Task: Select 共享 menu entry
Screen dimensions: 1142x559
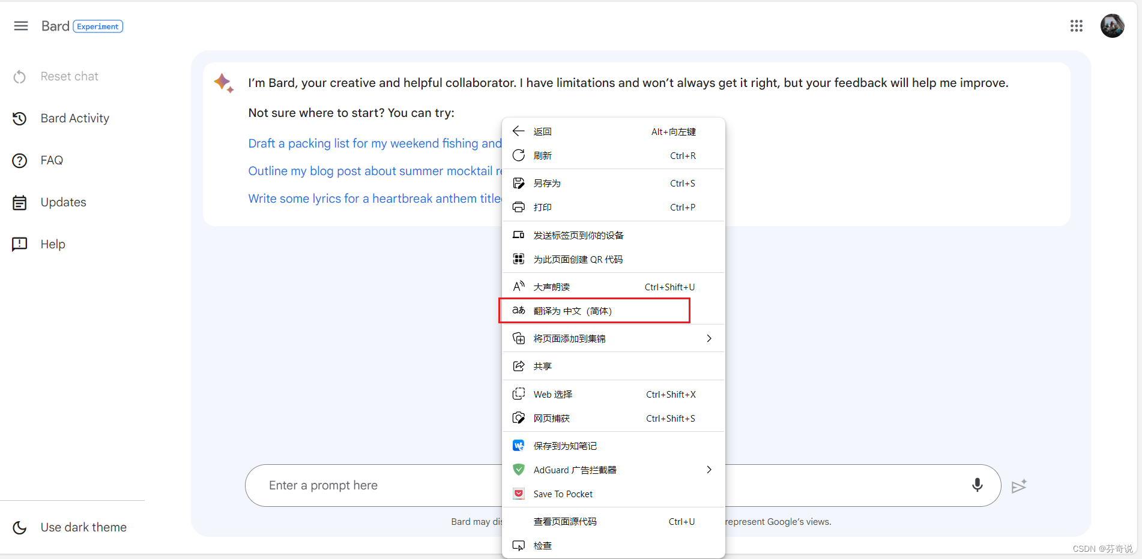Action: [613, 366]
